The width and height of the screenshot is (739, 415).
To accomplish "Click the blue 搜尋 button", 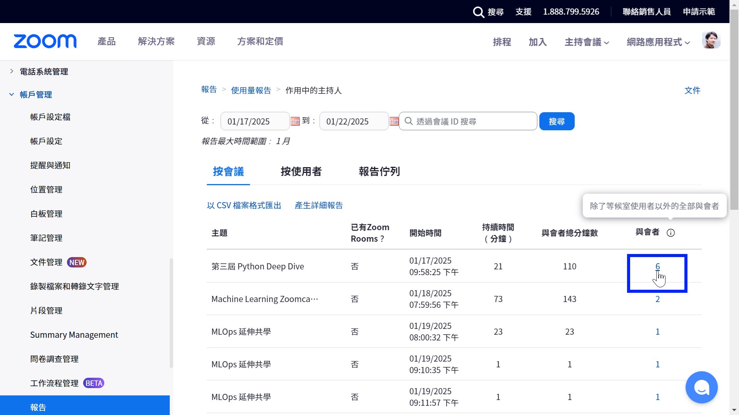I will [x=557, y=121].
